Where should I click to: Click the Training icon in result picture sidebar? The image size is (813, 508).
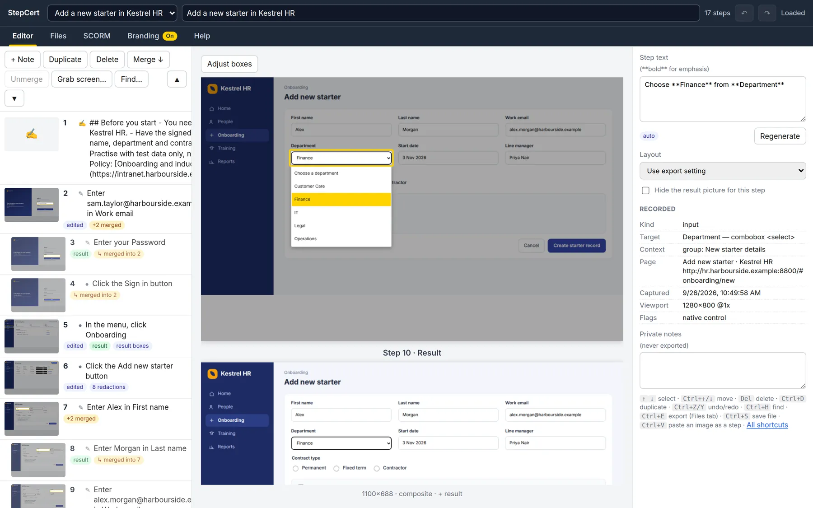click(x=211, y=433)
